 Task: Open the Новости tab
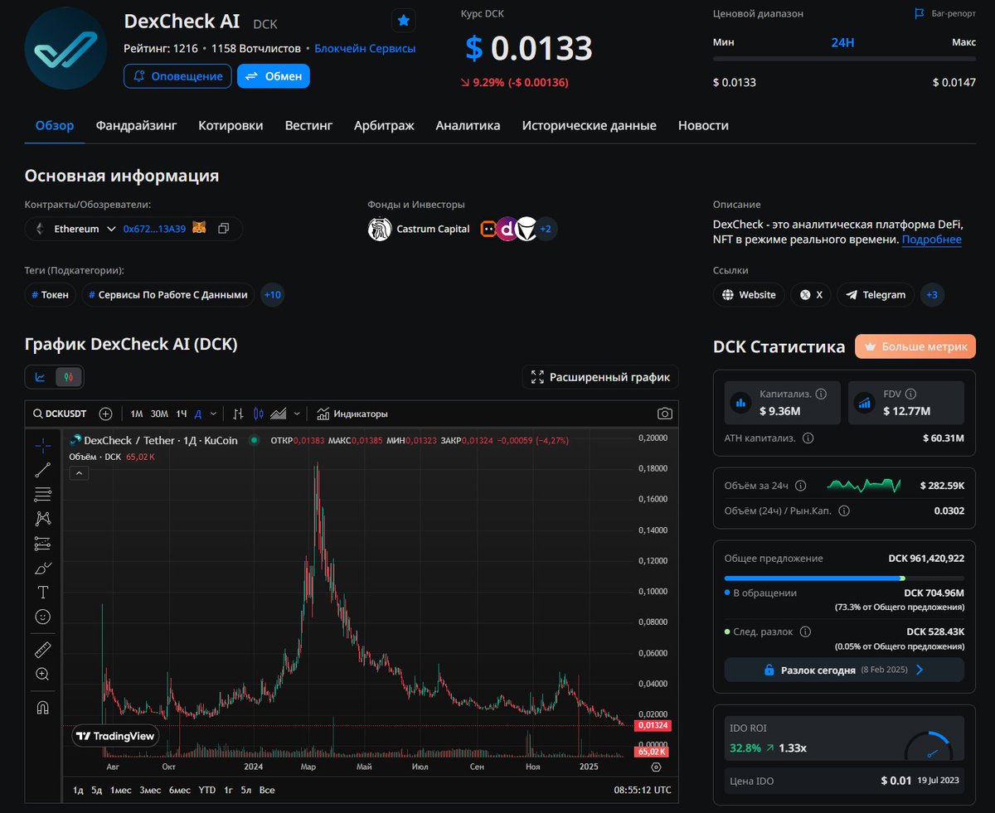tap(703, 126)
